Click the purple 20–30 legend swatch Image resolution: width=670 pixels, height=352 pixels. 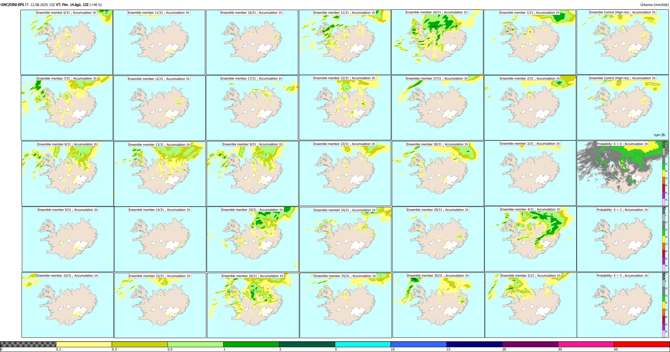tap(530, 344)
